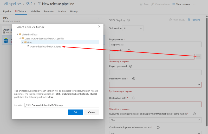Expand the Tasks tab dropdown chevron

point(25,11)
